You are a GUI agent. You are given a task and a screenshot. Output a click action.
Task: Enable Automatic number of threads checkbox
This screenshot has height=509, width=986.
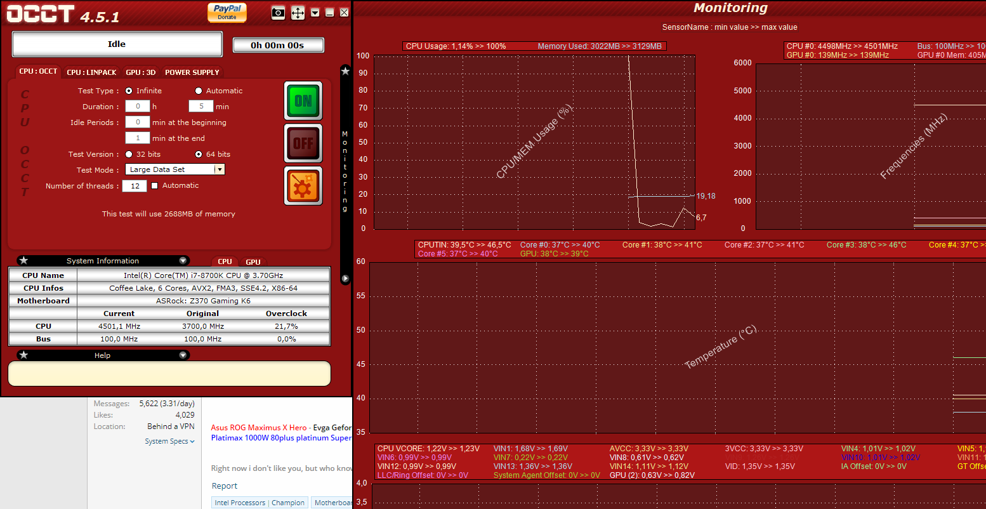pyautogui.click(x=154, y=186)
